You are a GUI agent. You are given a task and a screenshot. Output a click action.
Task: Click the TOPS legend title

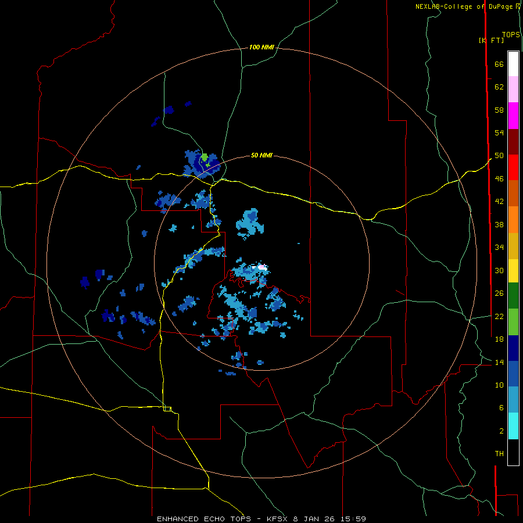(x=511, y=35)
